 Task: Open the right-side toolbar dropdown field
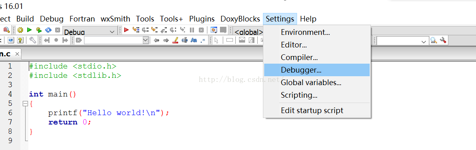403,41
